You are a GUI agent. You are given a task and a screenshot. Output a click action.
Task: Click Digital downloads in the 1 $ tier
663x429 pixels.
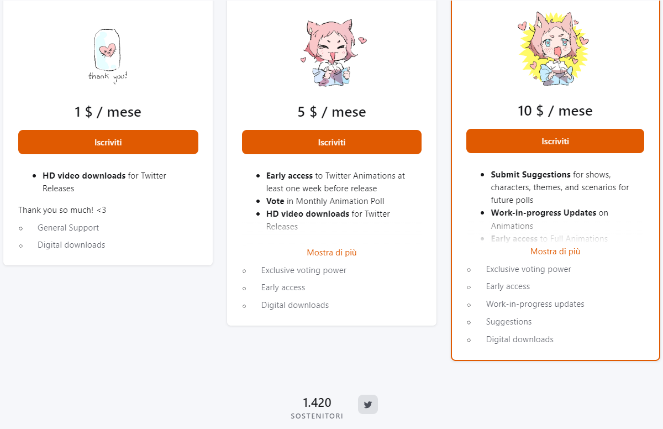[x=71, y=245]
